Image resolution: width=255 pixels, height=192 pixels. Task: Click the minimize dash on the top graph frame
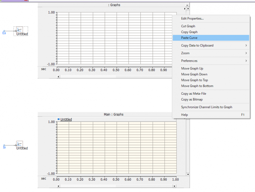(x=187, y=5)
